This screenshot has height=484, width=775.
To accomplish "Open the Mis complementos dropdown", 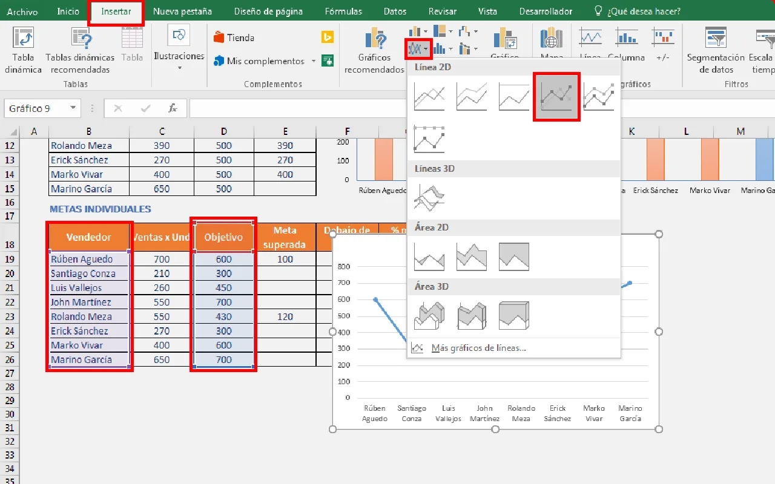I will [313, 61].
